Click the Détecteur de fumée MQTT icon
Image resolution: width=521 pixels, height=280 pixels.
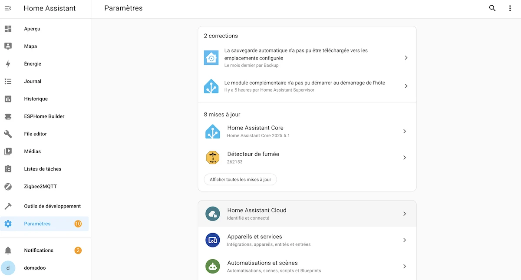[x=213, y=158]
